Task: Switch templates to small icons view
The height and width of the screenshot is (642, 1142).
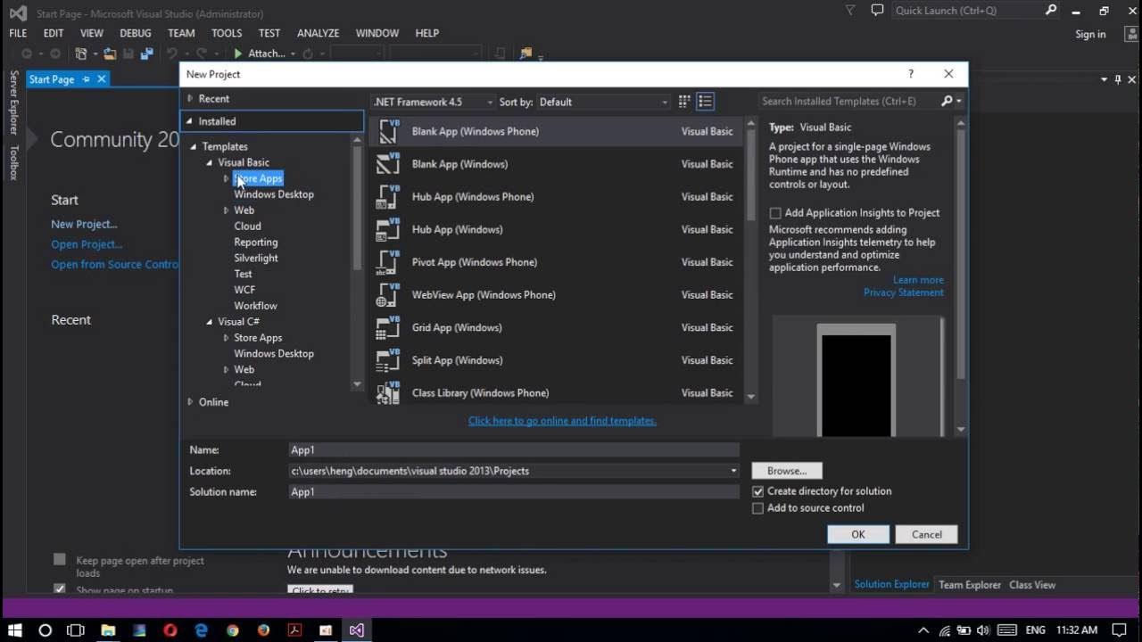Action: coord(684,102)
